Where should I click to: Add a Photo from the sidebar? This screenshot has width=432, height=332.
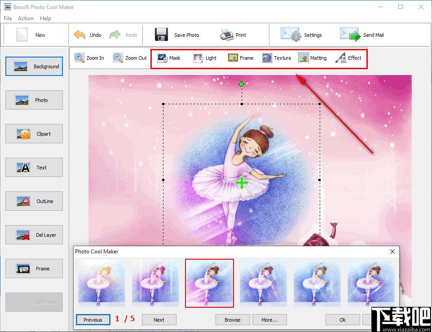click(x=34, y=100)
